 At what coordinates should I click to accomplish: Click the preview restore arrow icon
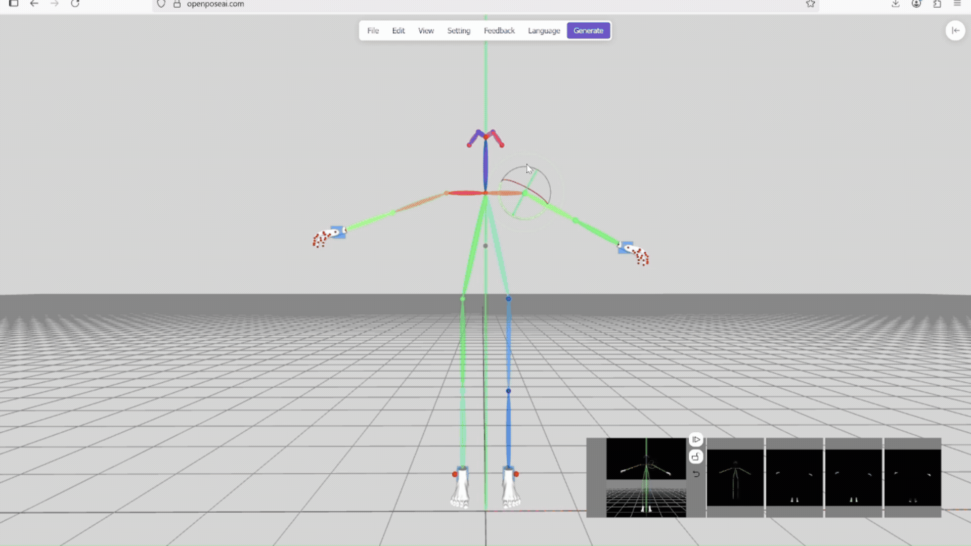tap(696, 474)
